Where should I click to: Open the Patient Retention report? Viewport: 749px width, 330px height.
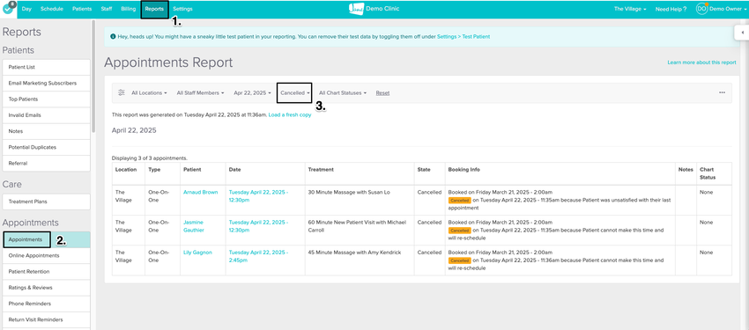click(47, 271)
